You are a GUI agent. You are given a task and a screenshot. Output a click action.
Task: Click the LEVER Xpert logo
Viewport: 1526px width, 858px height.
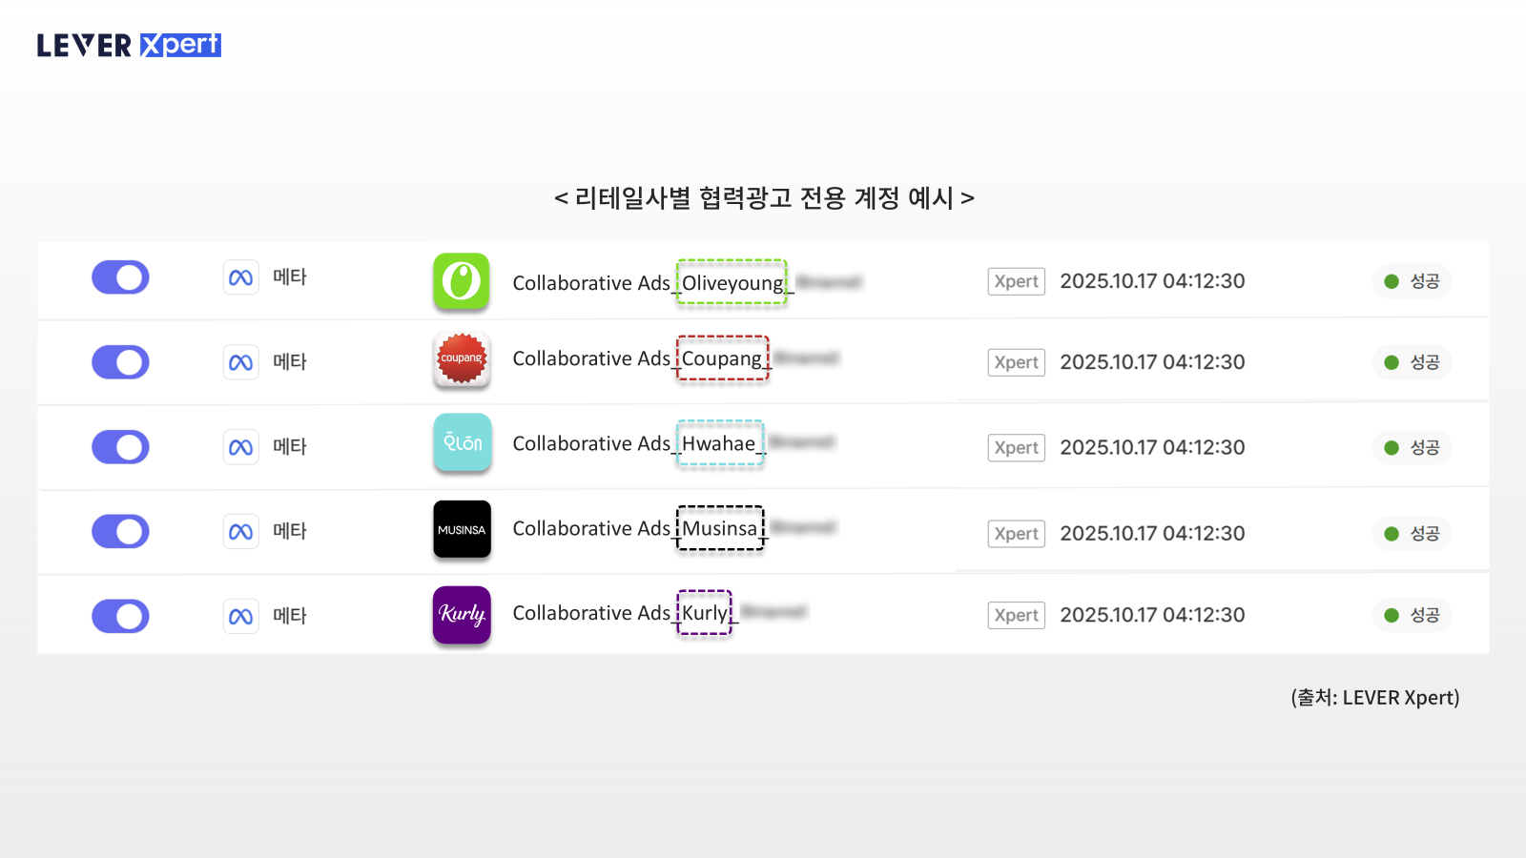point(129,45)
